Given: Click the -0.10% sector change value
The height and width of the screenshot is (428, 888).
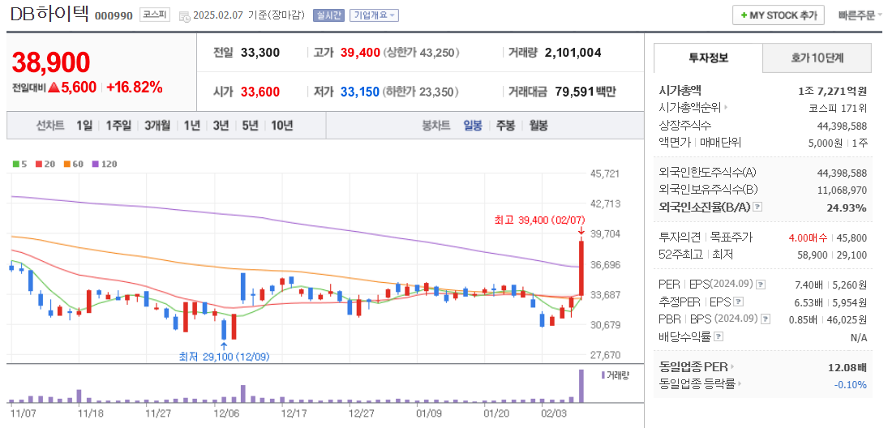Looking at the screenshot, I should (851, 385).
